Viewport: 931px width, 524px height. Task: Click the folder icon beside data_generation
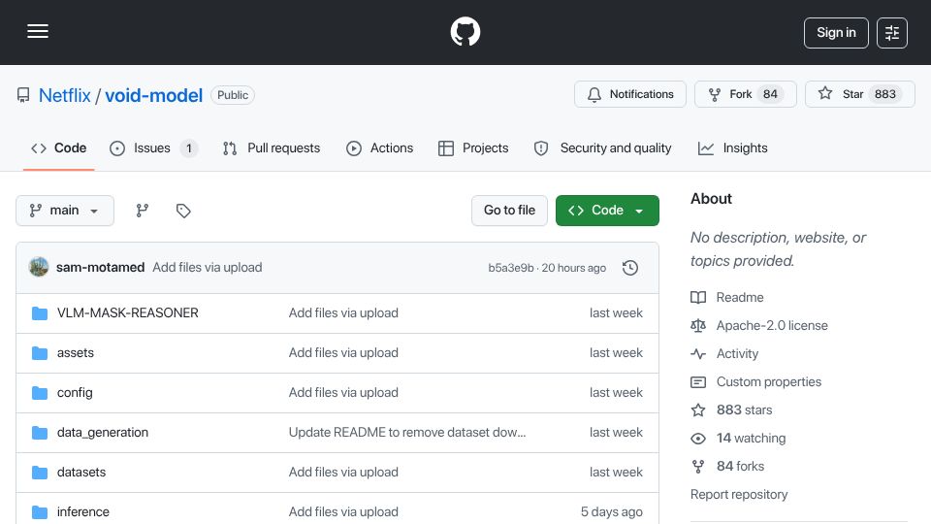point(40,433)
